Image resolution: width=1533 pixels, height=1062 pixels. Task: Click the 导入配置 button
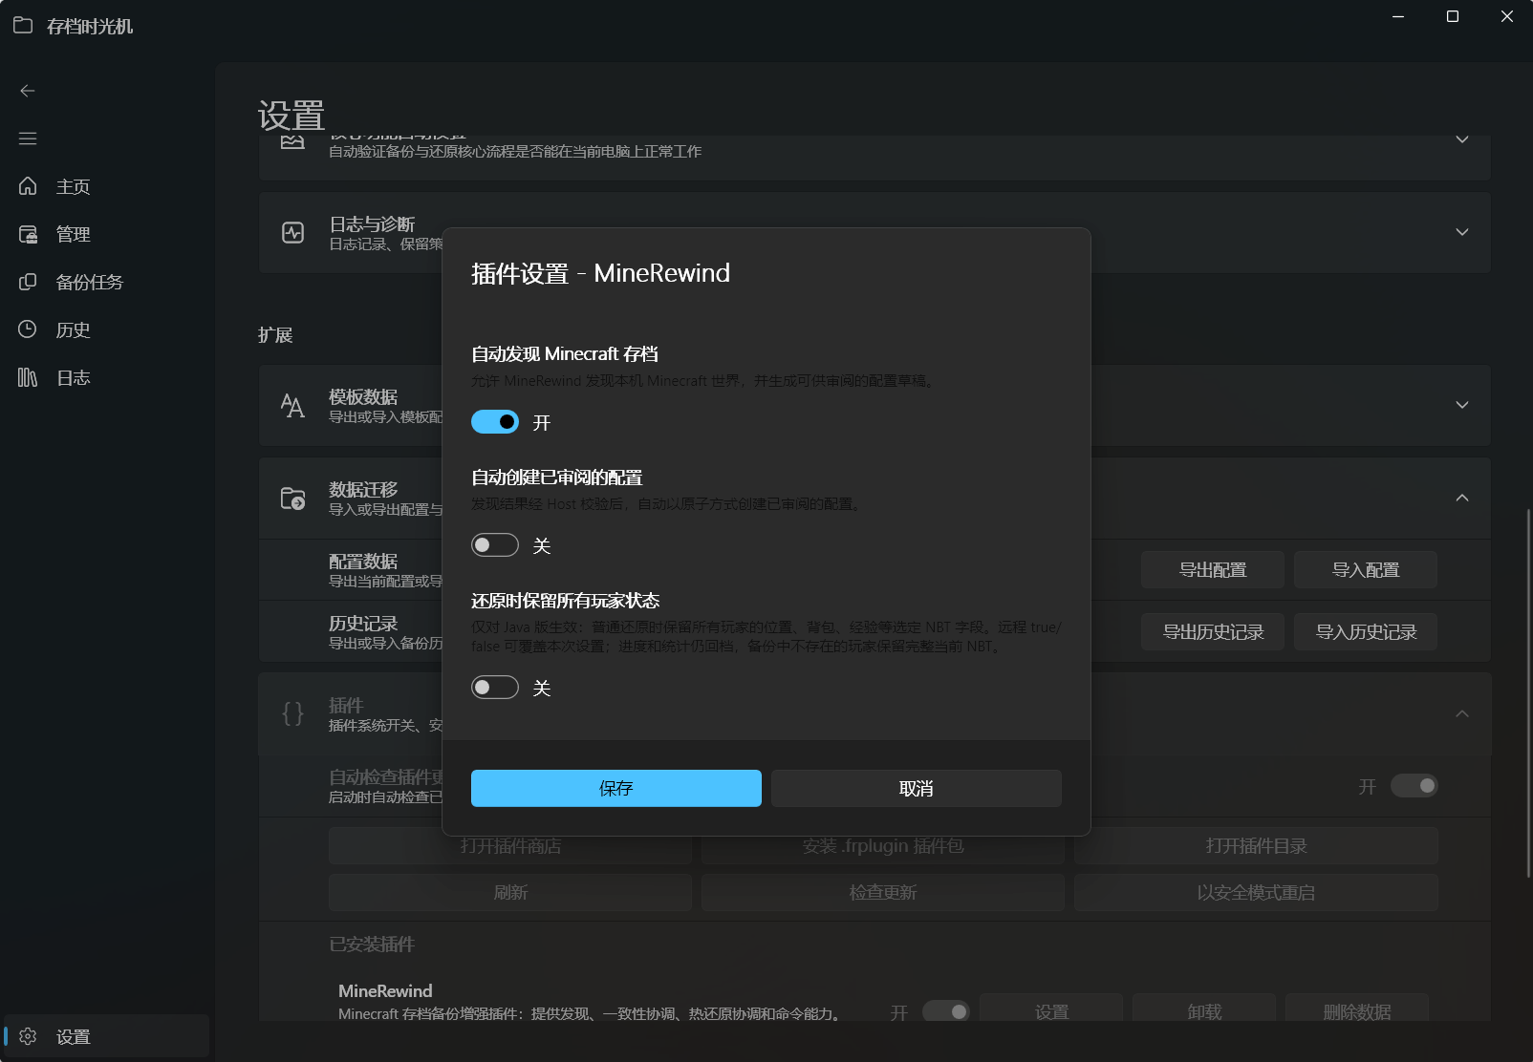[x=1366, y=570]
